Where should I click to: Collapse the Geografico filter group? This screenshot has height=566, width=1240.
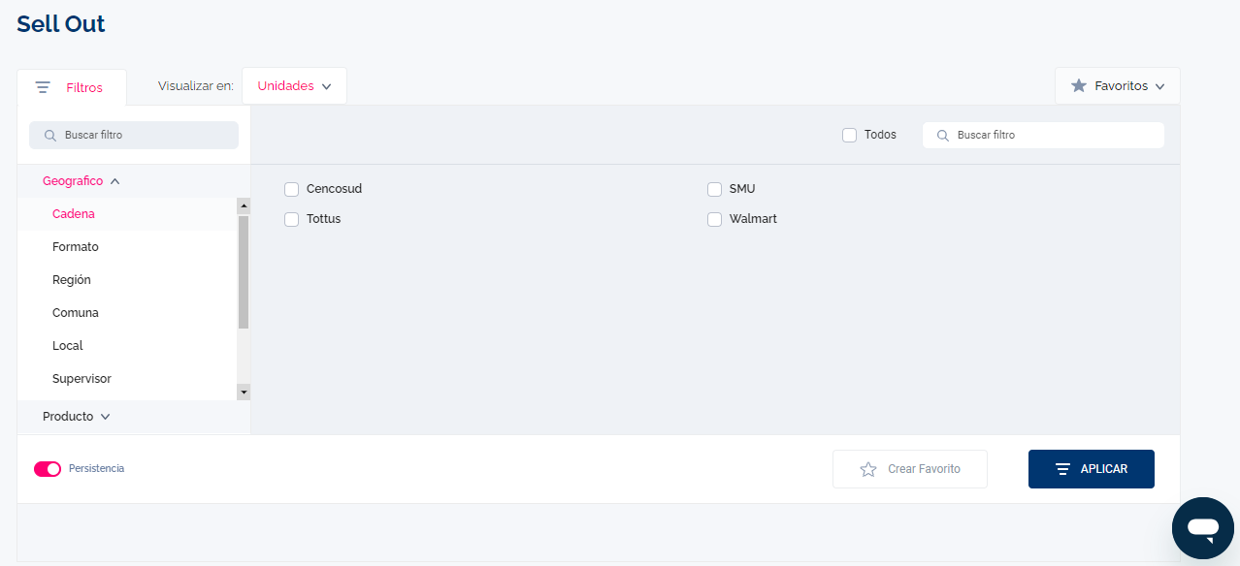pyautogui.click(x=82, y=181)
